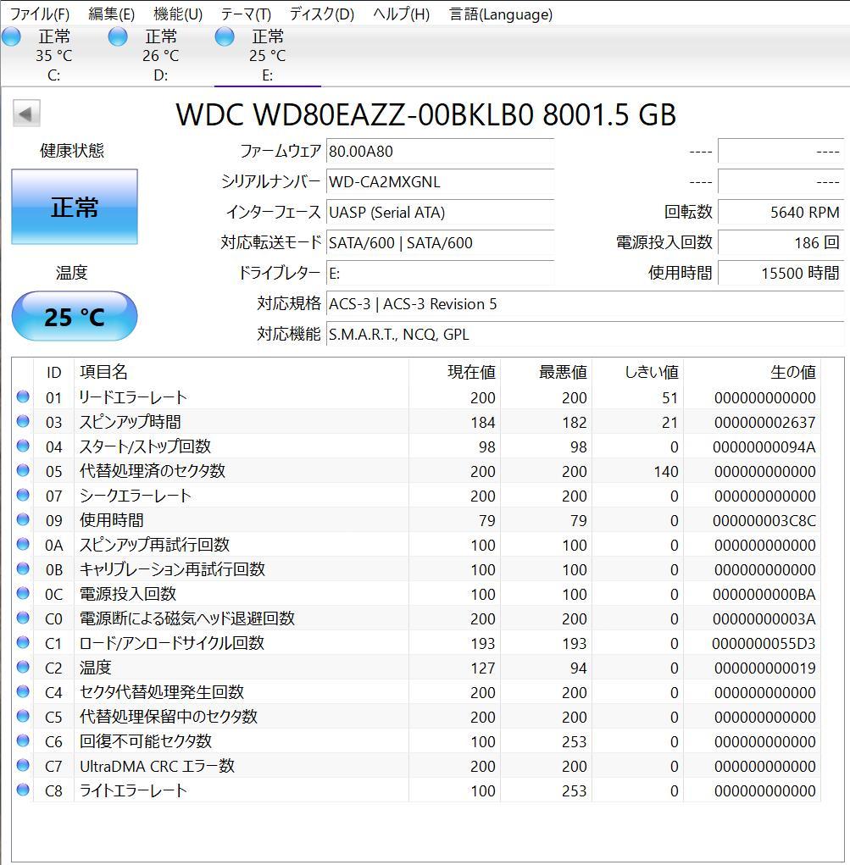Click the blue health indicator for drive D:
Image resolution: width=850 pixels, height=865 pixels.
[117, 36]
